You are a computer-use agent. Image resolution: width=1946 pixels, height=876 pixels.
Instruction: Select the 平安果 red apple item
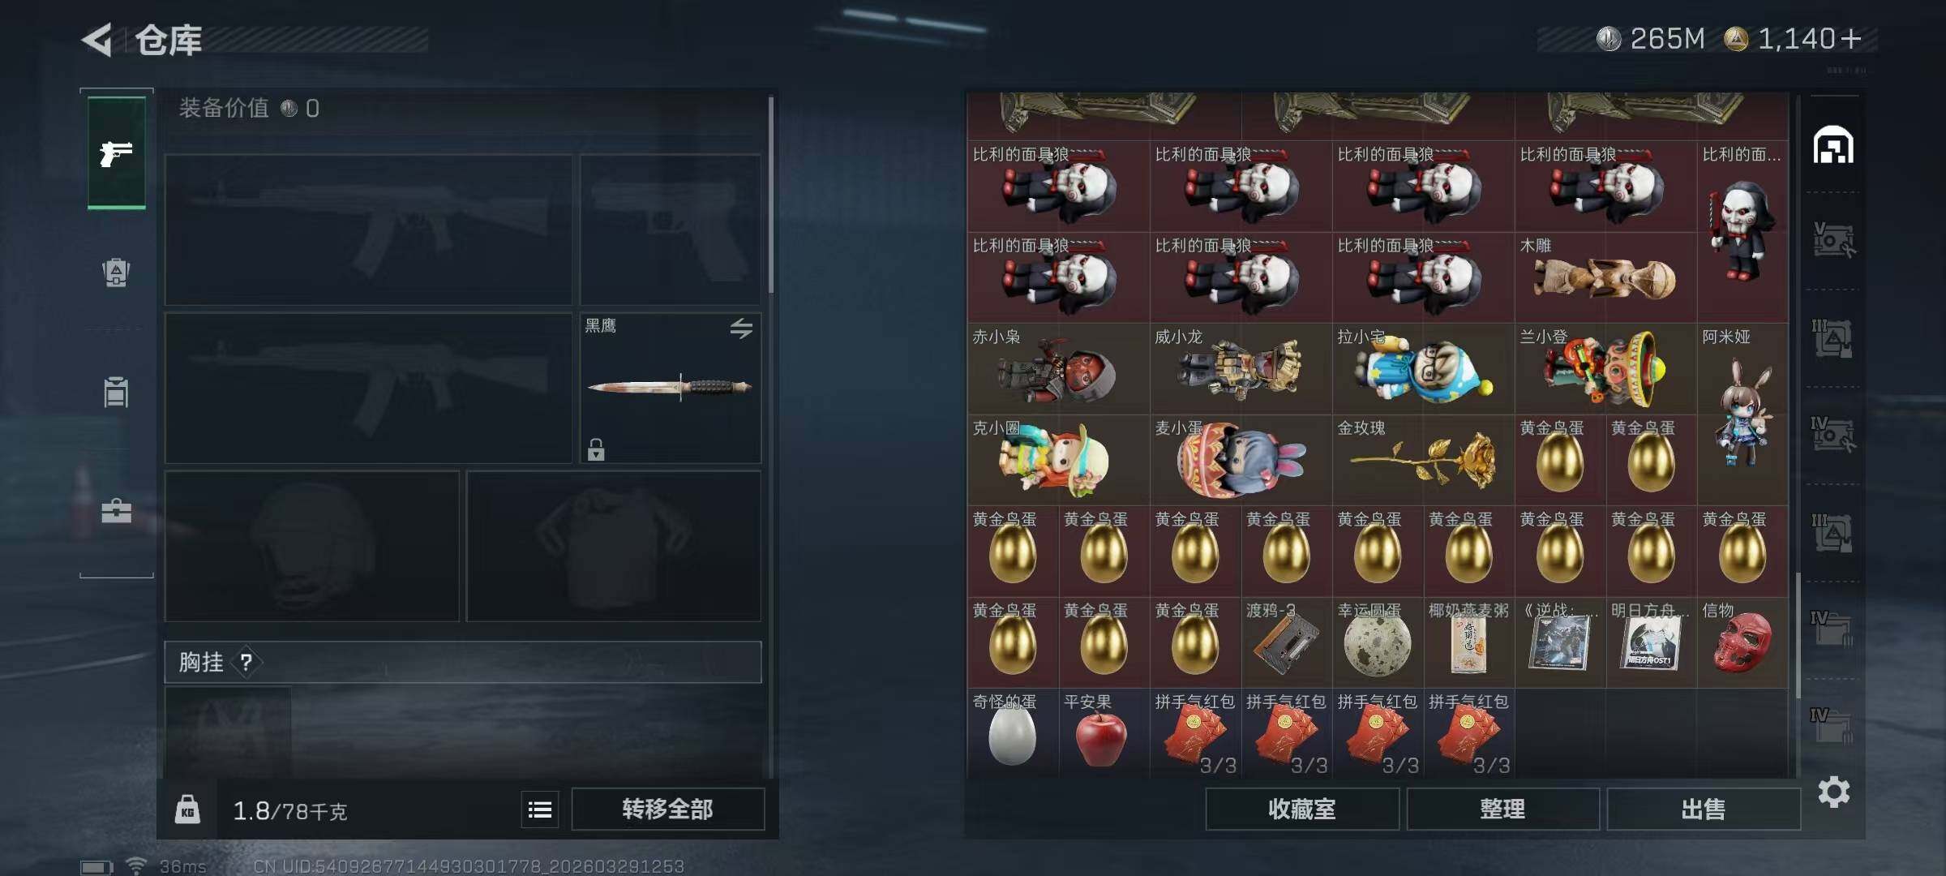pos(1104,732)
